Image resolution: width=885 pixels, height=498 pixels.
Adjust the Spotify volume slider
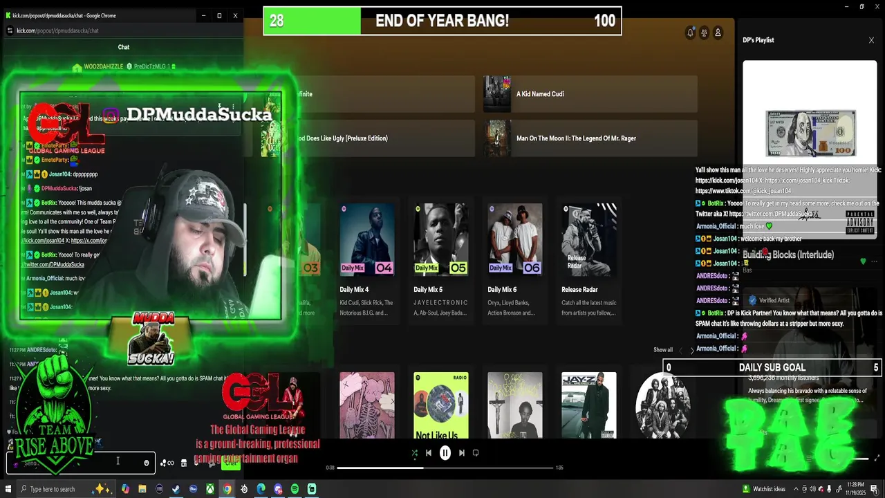(859, 458)
